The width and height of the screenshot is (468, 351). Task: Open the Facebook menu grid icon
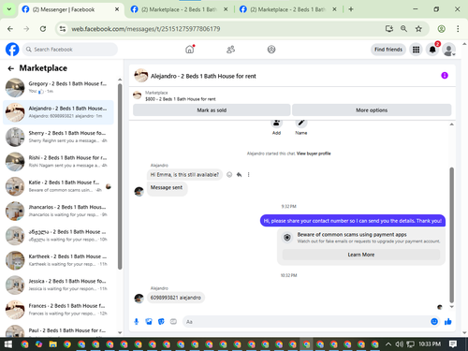click(x=416, y=50)
